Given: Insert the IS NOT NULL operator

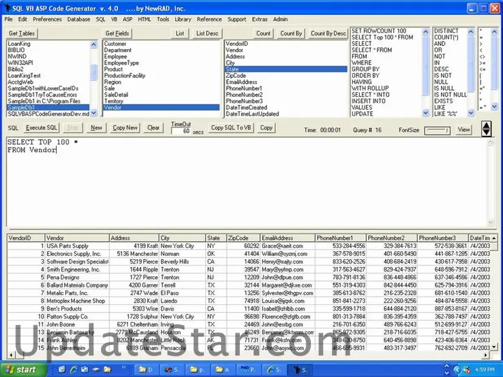Looking at the screenshot, I should [x=450, y=95].
